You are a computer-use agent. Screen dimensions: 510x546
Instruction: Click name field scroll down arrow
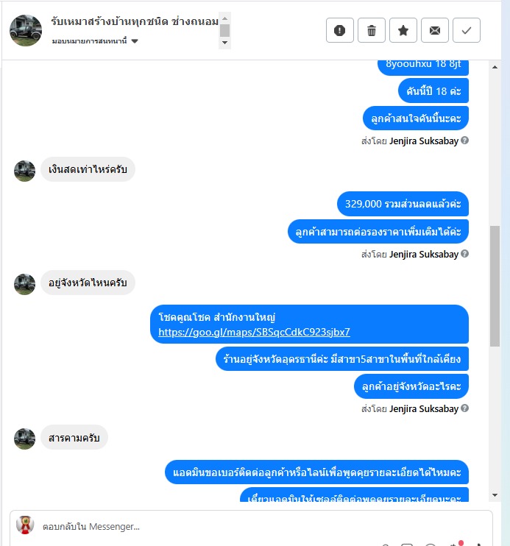click(224, 43)
